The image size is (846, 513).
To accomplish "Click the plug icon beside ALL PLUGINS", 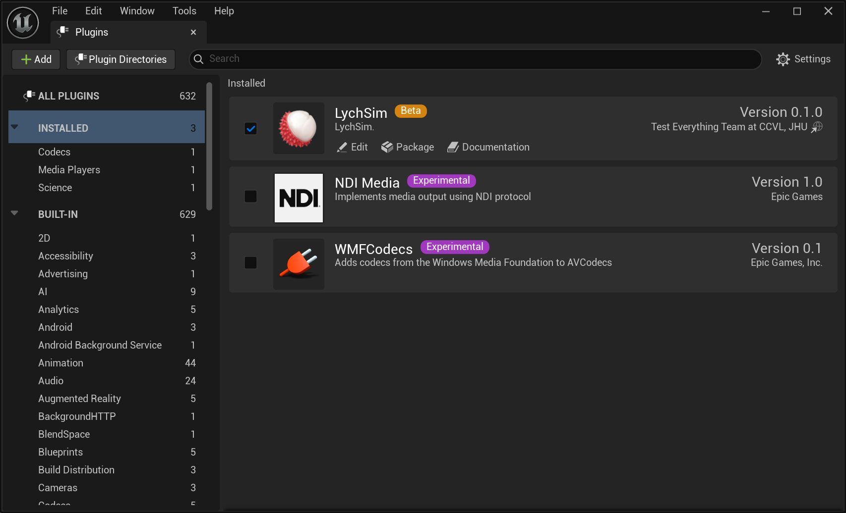I will 29,96.
